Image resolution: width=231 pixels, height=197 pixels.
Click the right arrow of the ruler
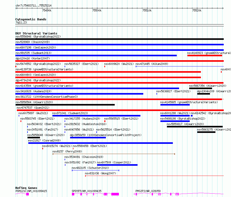pos(223,8)
